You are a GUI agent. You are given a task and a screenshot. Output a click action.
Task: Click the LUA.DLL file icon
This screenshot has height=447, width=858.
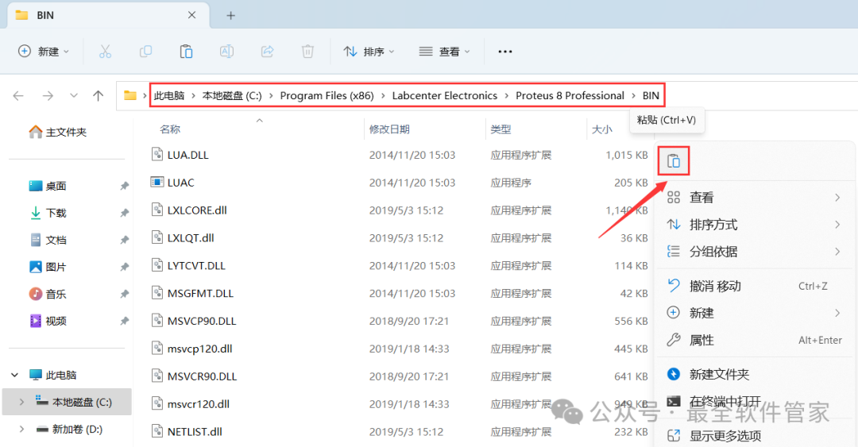click(x=157, y=154)
